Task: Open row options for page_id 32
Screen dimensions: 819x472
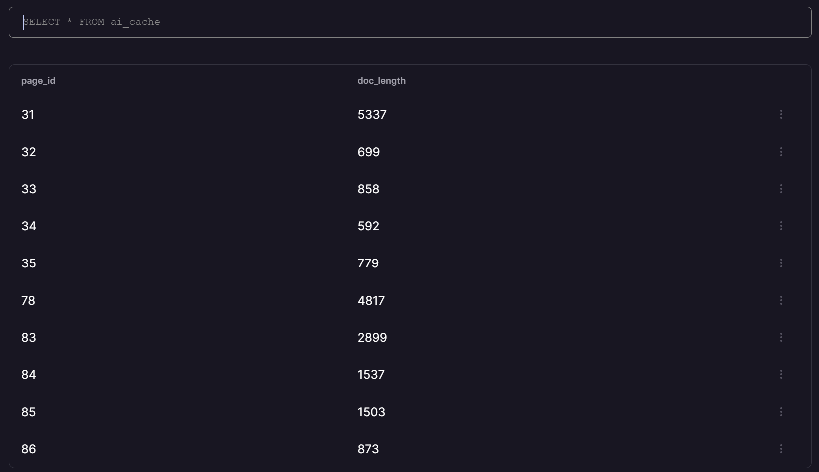Action: coord(781,152)
